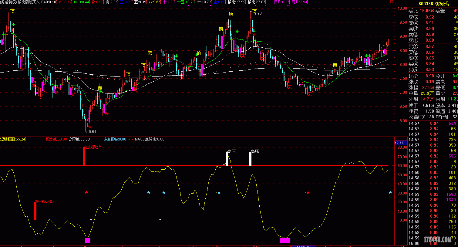
Task: Click the wide magenta block under the indicator
Action: (x=285, y=240)
